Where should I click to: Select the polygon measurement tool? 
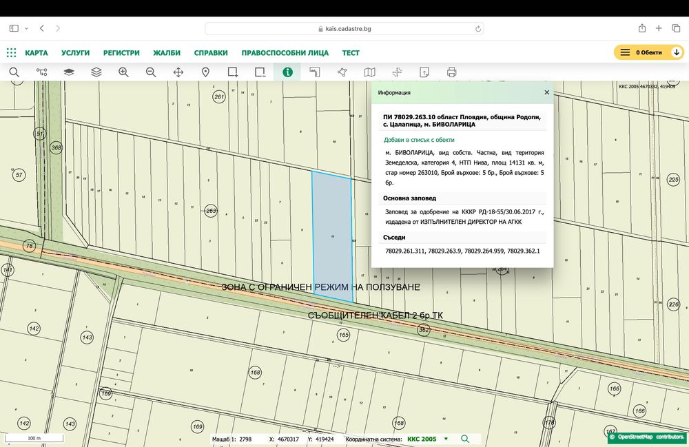pos(342,72)
